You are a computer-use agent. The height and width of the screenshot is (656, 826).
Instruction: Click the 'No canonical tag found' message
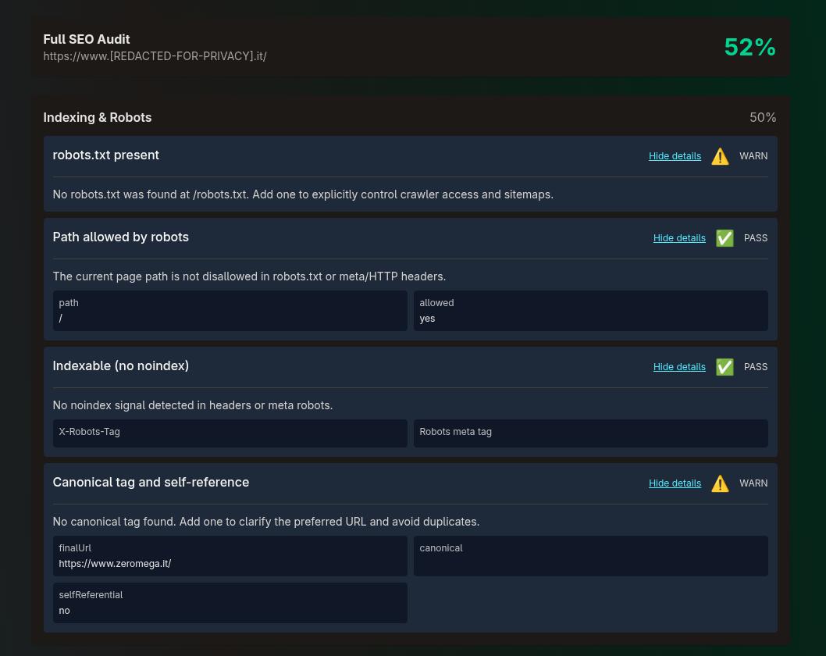click(x=266, y=522)
